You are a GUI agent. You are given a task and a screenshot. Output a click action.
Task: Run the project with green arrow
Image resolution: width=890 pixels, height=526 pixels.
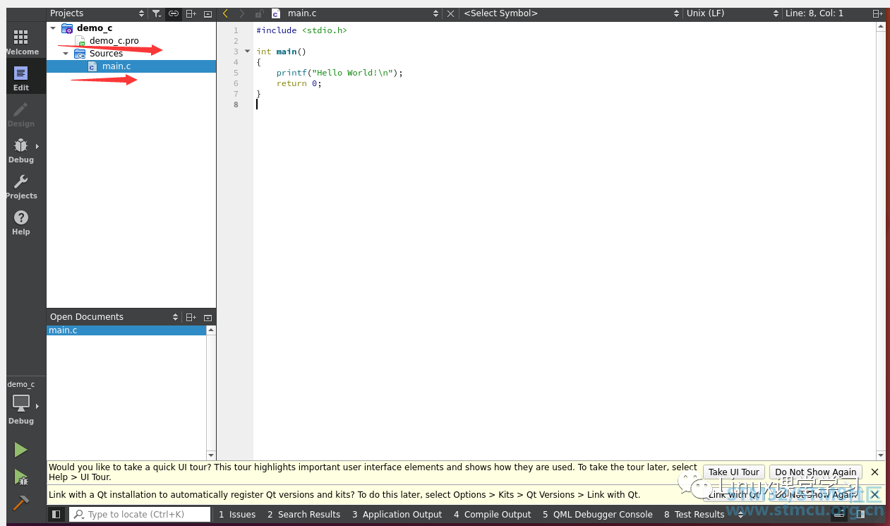tap(21, 450)
